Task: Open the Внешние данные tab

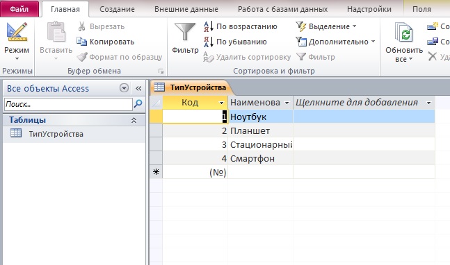Action: [x=186, y=9]
